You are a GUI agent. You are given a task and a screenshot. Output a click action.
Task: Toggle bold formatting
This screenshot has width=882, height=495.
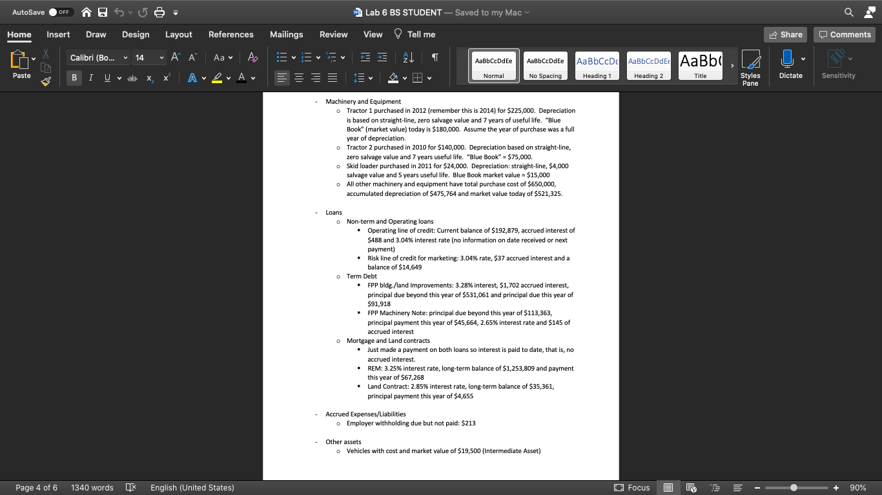[x=74, y=78]
